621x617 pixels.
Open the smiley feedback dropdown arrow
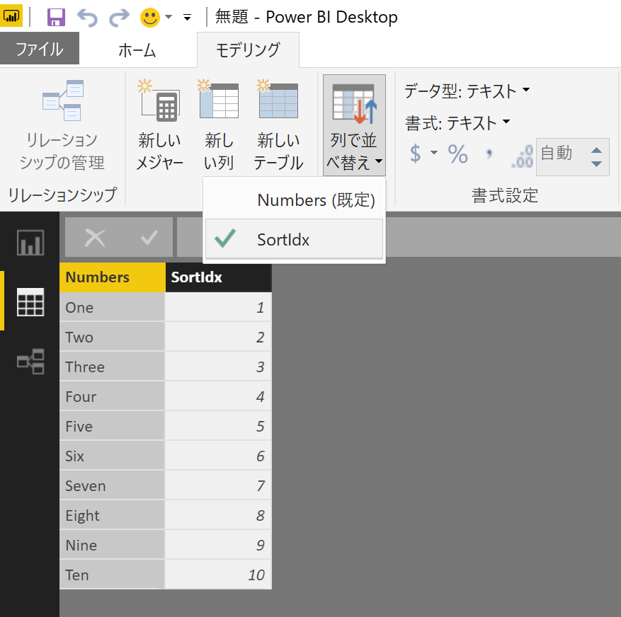coord(169,17)
